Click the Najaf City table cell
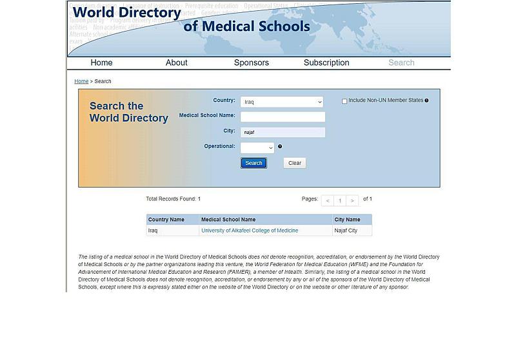The image size is (516, 344). coord(352,231)
